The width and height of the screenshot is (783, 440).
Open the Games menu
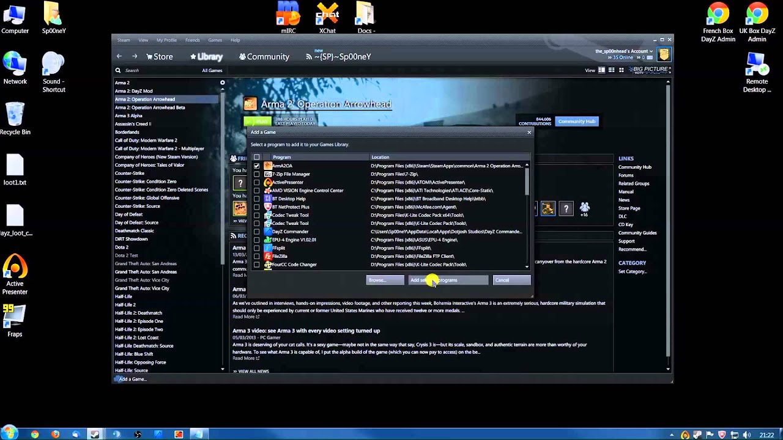pos(215,40)
